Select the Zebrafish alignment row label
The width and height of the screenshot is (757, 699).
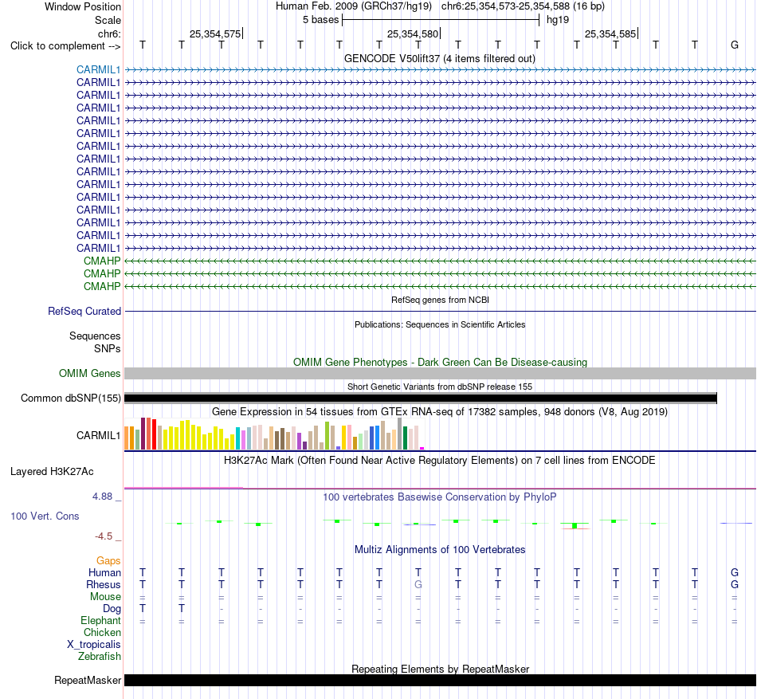coord(100,657)
